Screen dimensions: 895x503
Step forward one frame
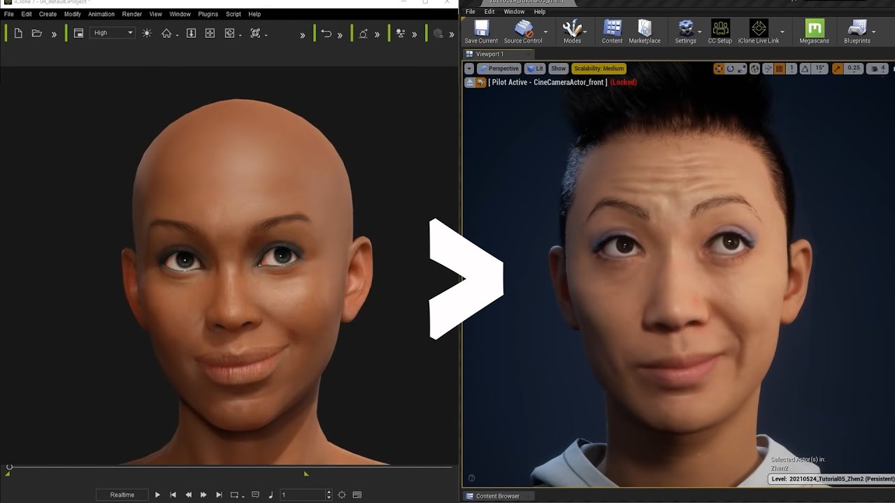pyautogui.click(x=203, y=495)
